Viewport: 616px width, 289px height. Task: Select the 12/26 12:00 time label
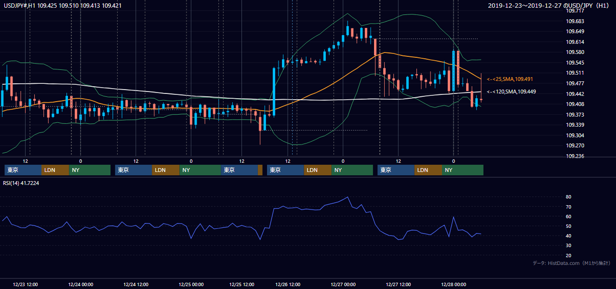coord(288,284)
